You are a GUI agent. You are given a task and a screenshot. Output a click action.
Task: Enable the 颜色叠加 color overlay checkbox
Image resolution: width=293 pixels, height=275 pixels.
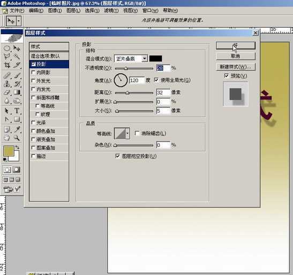click(33, 131)
